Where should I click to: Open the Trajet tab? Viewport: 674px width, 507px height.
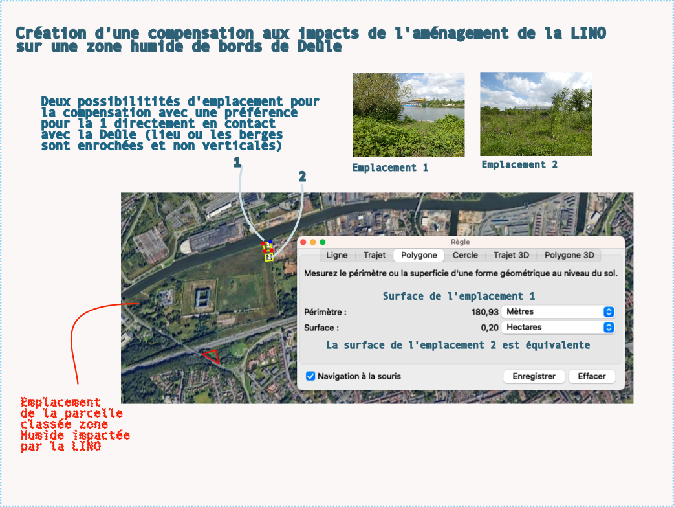click(x=375, y=255)
